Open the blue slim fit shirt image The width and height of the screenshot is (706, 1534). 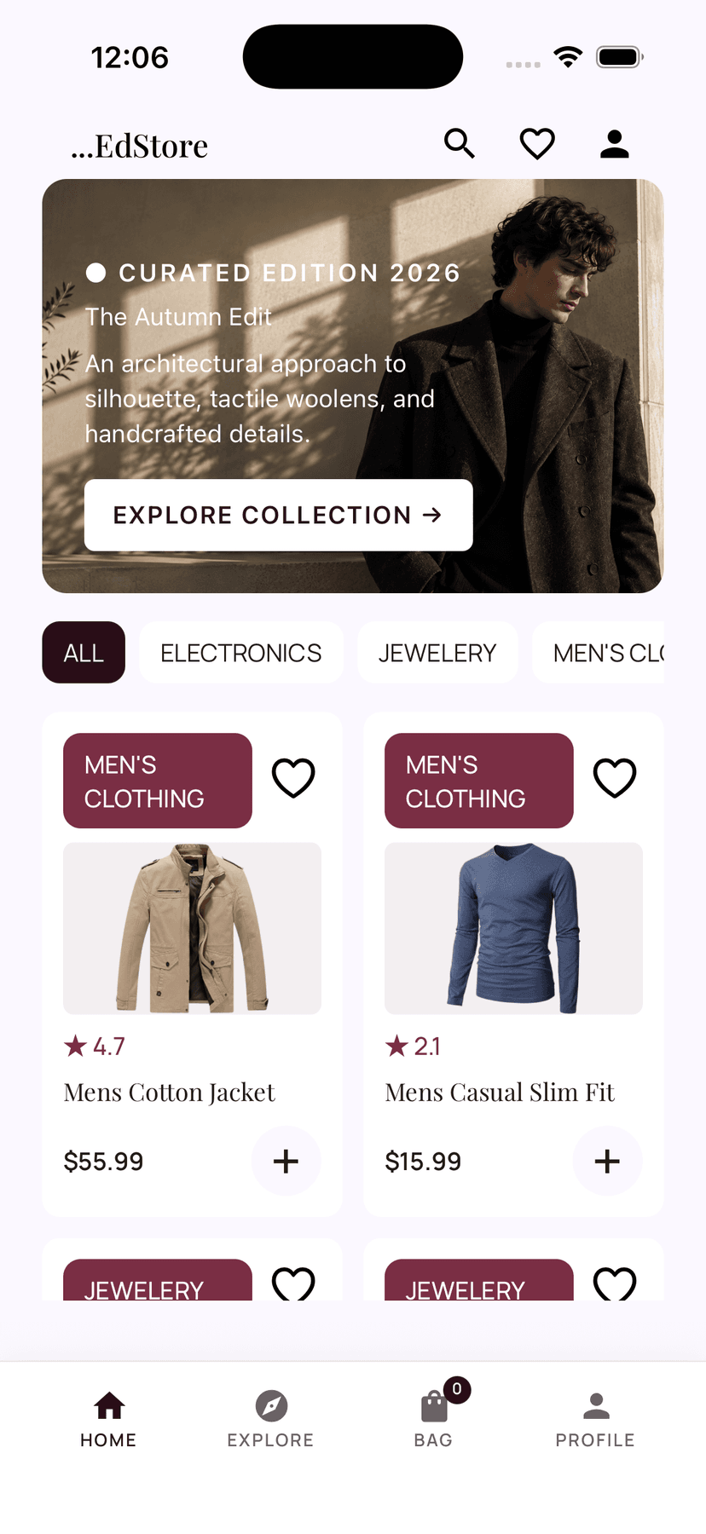point(513,928)
